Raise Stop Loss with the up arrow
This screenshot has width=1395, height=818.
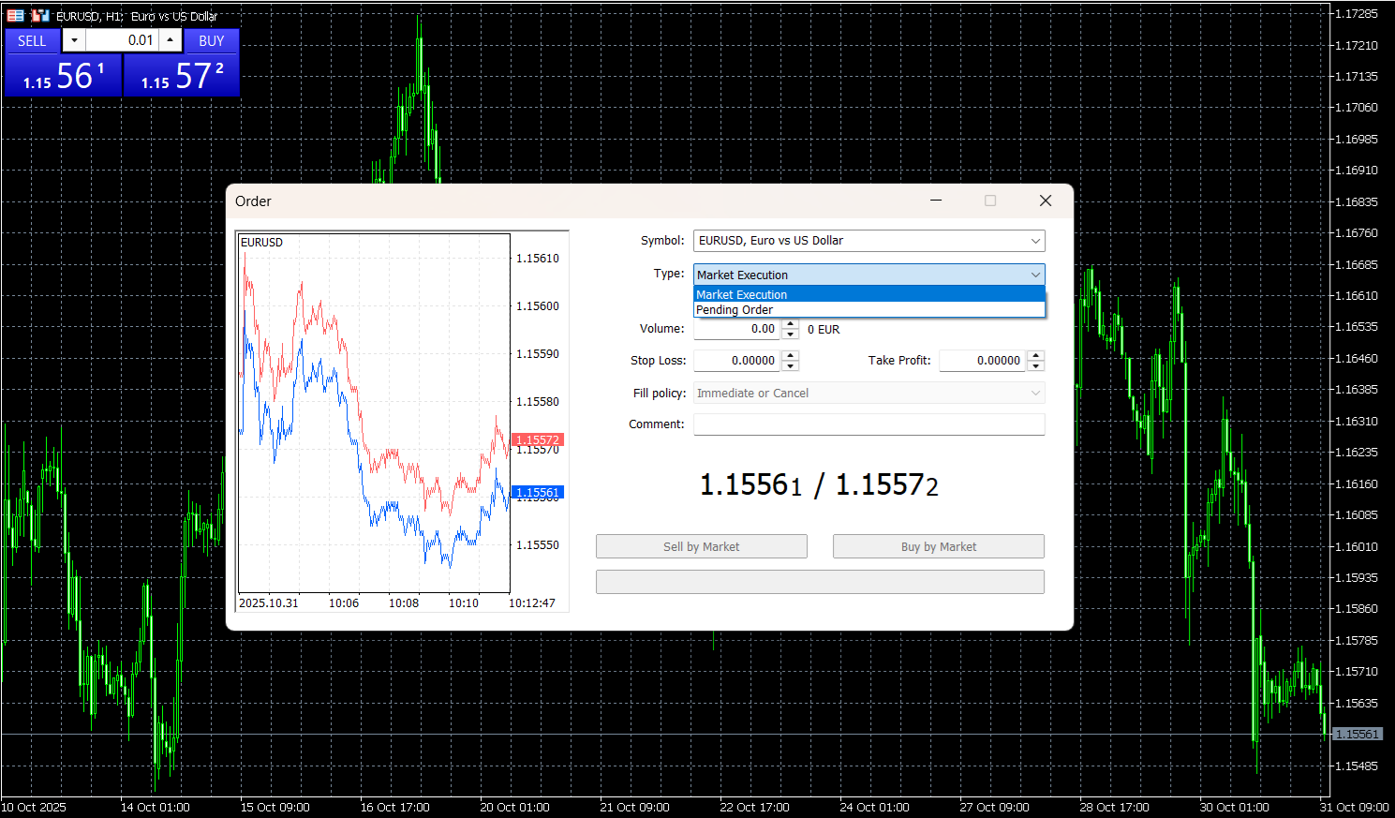pos(790,355)
